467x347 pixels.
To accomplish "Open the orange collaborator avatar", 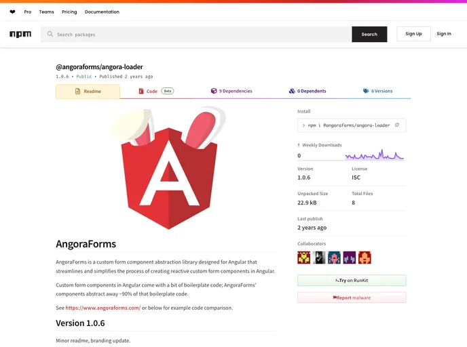I will pyautogui.click(x=365, y=258).
